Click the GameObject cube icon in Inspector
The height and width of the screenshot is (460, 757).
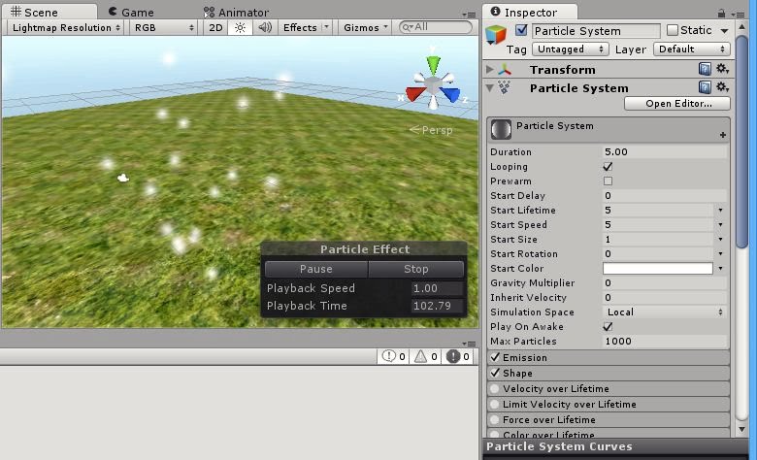point(496,34)
